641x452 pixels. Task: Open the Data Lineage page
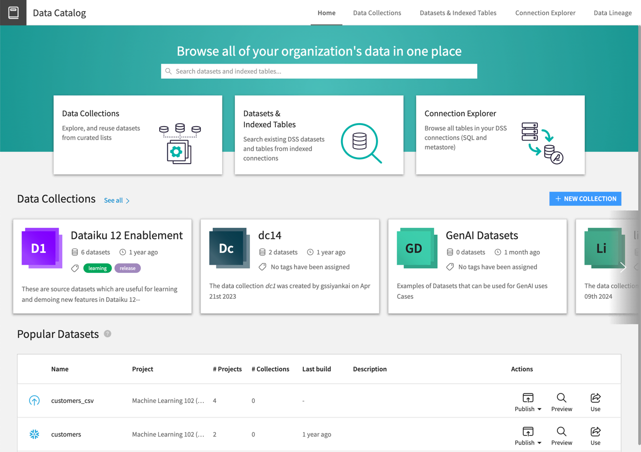(x=612, y=13)
